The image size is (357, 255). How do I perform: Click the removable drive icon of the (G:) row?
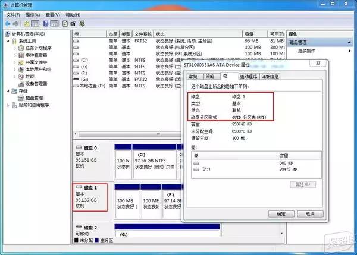(x=76, y=80)
